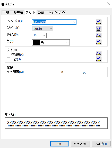Open the サイズ dropdown arrow

pos(44,35)
